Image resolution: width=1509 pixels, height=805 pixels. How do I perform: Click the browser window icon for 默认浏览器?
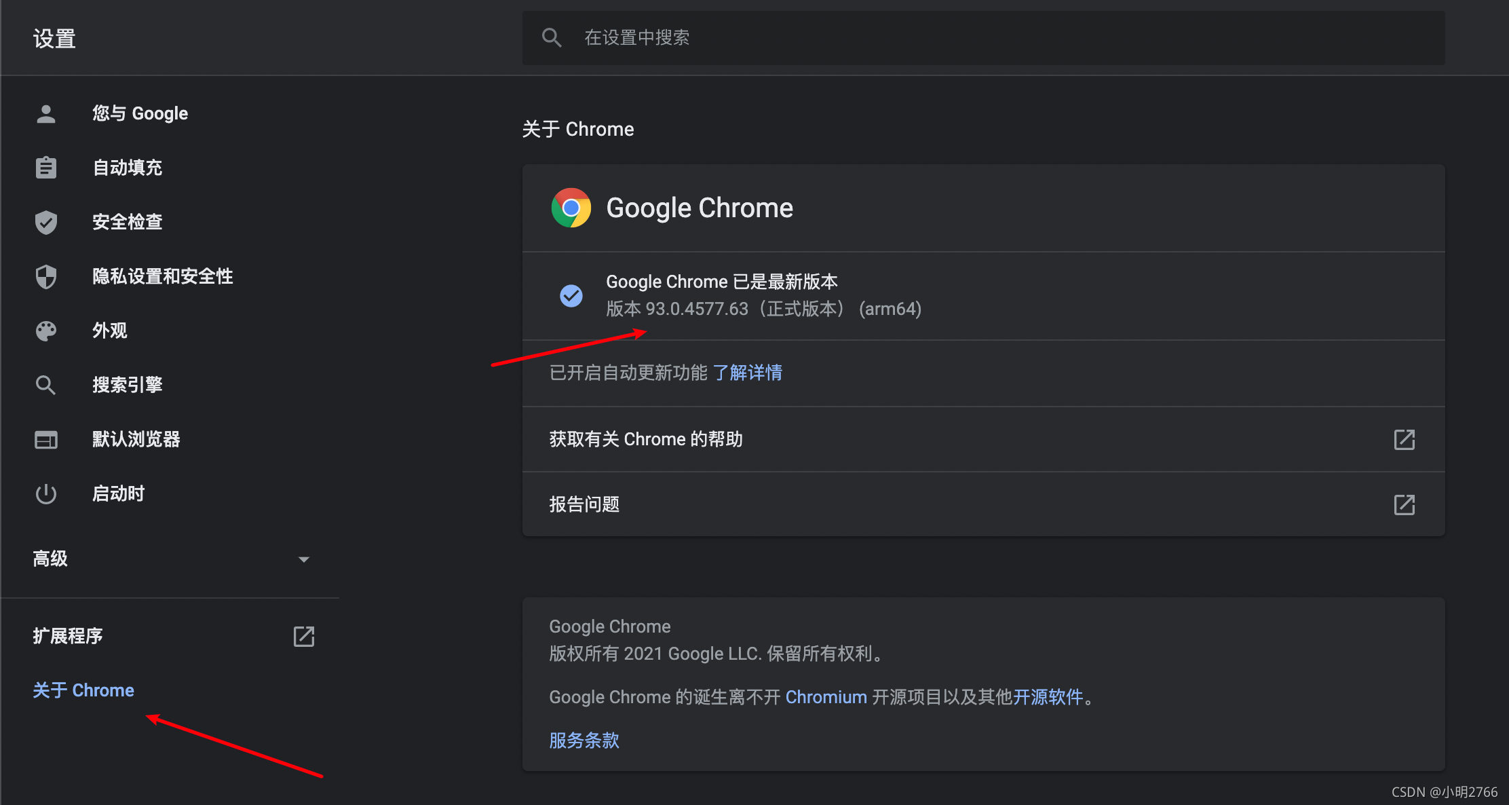[x=45, y=440]
